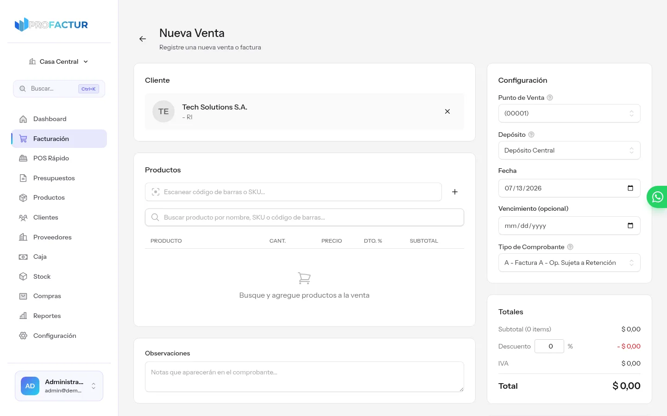
Task: Click the Stock cube icon
Action: [x=23, y=276]
